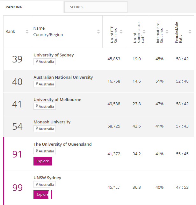
Task: Click students per staff value 36.3
Action: pos(137,187)
